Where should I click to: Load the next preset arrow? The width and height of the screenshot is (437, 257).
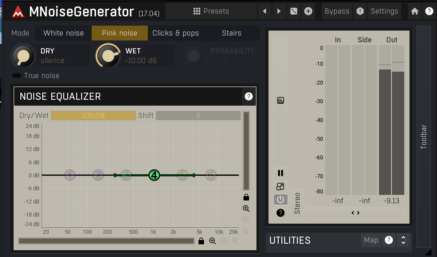pyautogui.click(x=279, y=11)
